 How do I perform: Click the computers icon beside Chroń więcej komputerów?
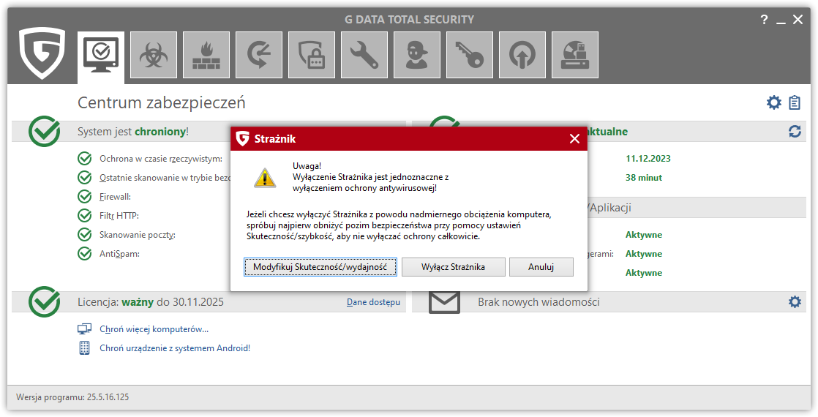click(85, 329)
